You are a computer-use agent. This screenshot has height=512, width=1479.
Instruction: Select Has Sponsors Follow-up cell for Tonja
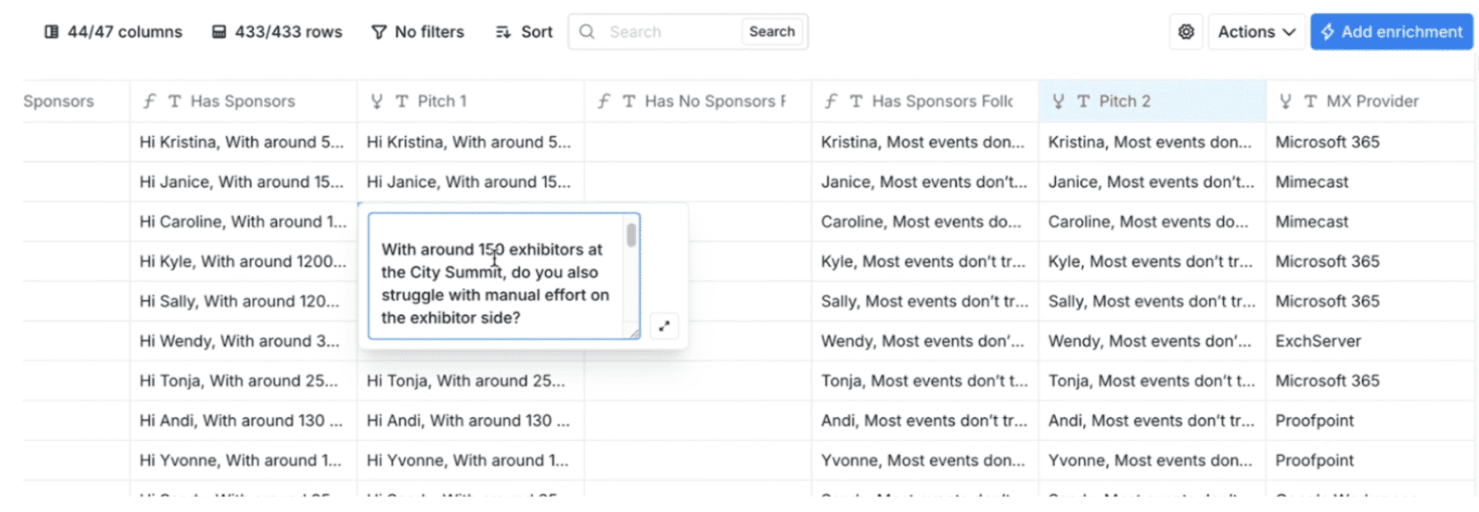pyautogui.click(x=925, y=381)
